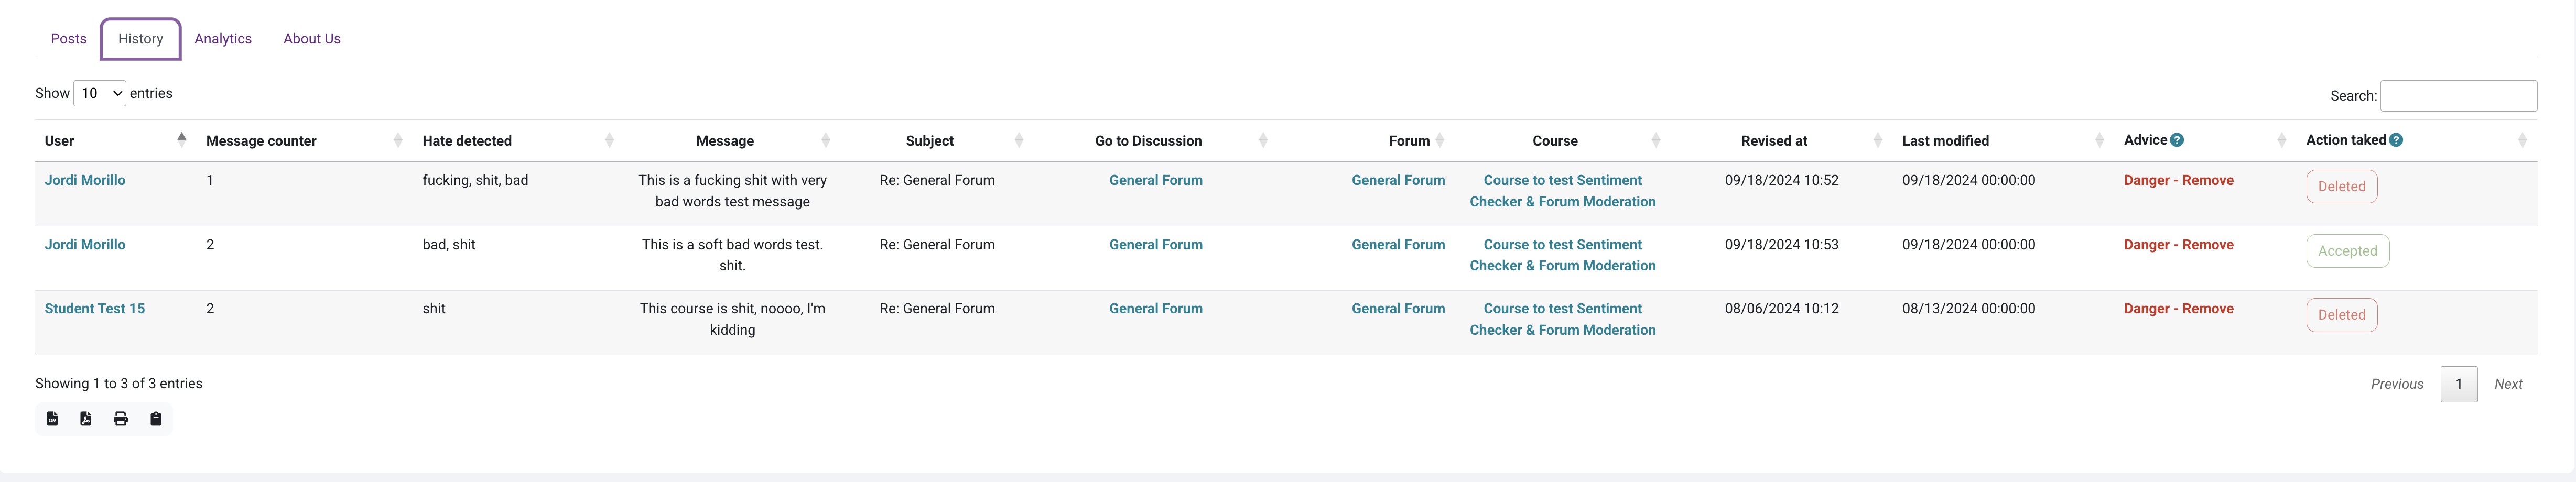Click the Action taked help icon

[x=2396, y=140]
